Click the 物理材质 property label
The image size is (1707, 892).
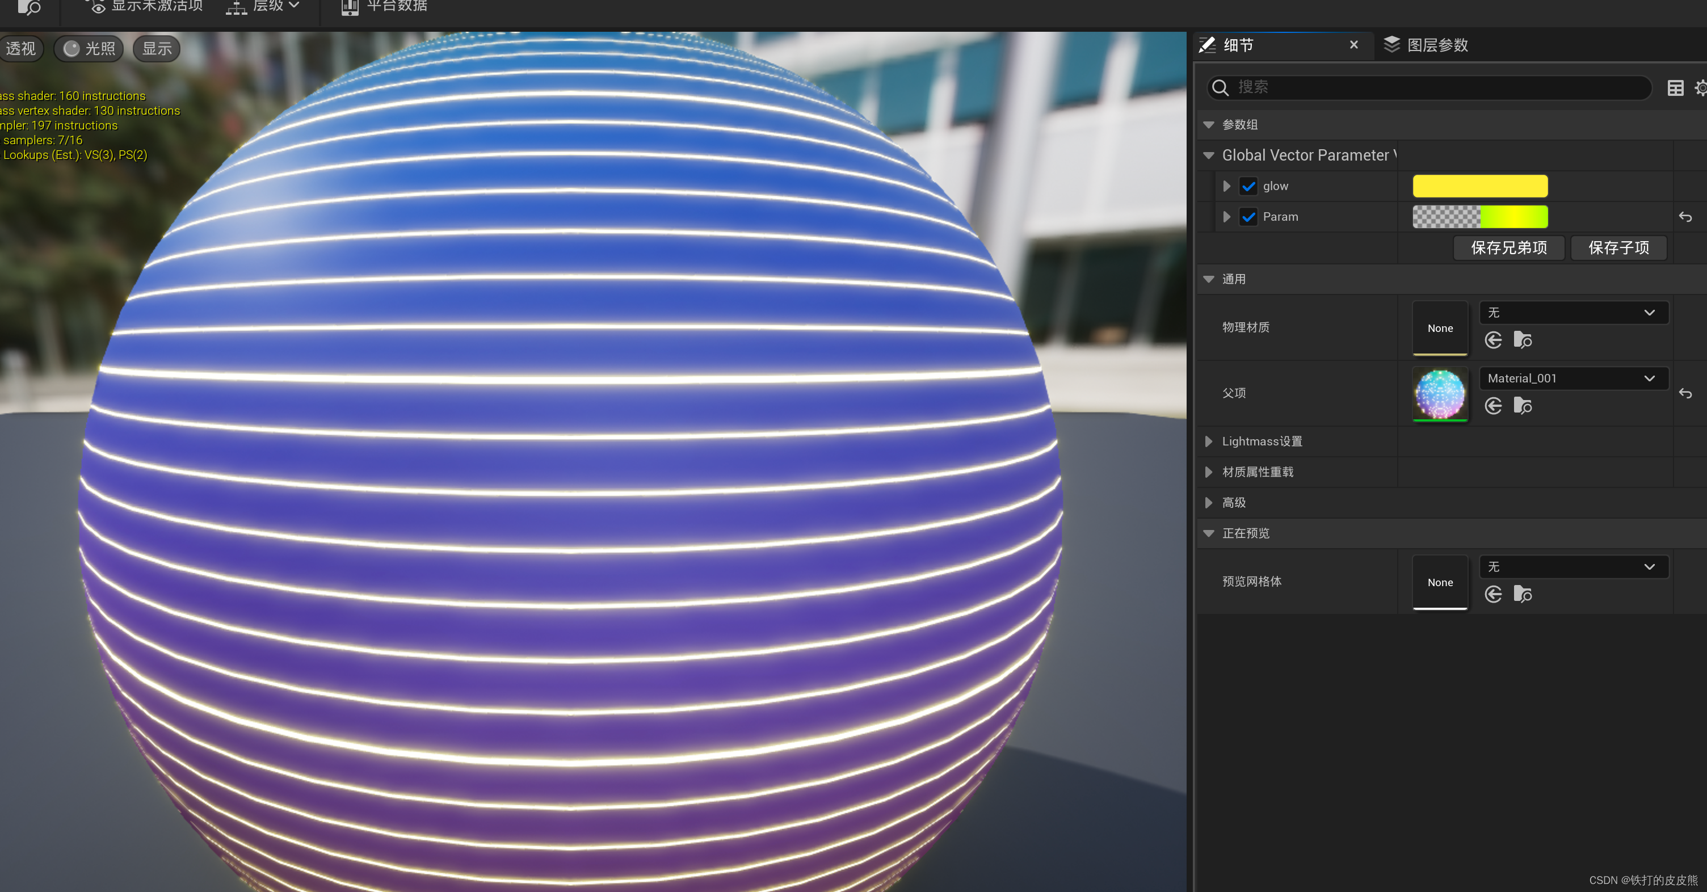click(x=1245, y=327)
